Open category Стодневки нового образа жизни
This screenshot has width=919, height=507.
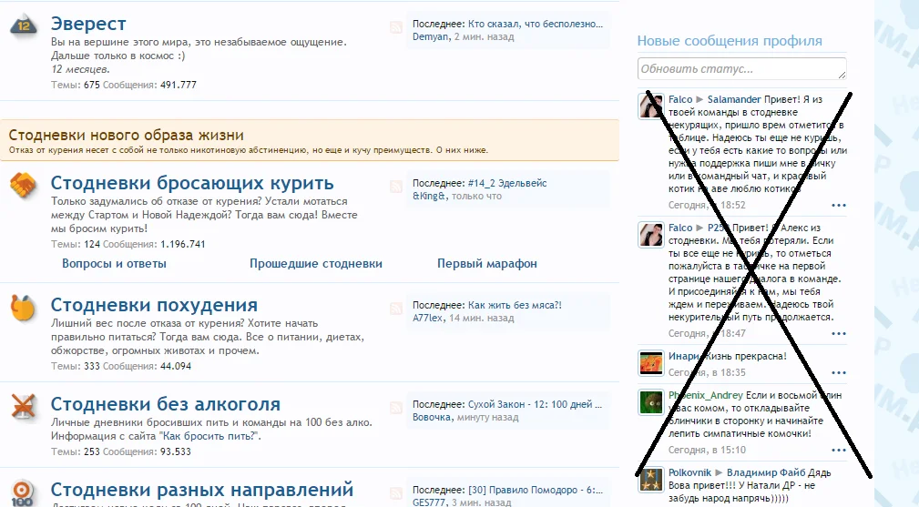(126, 136)
